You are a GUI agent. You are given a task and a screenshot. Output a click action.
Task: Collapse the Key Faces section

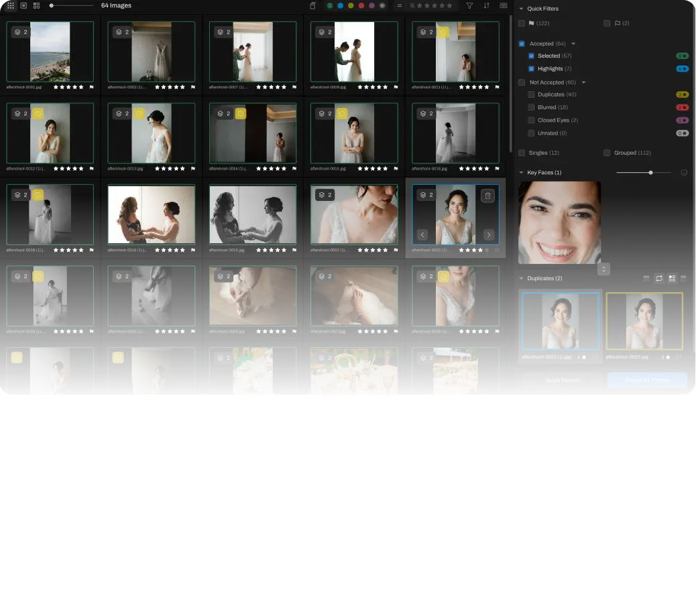coord(522,172)
